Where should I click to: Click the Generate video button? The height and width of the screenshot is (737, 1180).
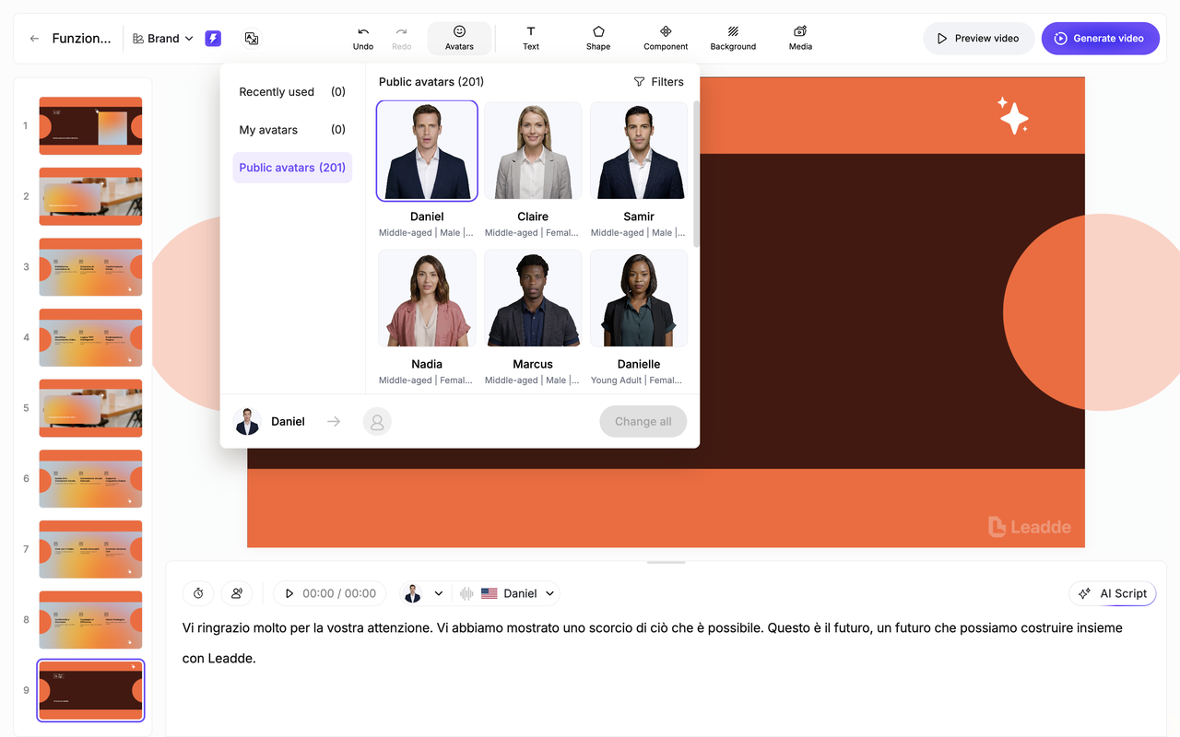pyautogui.click(x=1100, y=39)
